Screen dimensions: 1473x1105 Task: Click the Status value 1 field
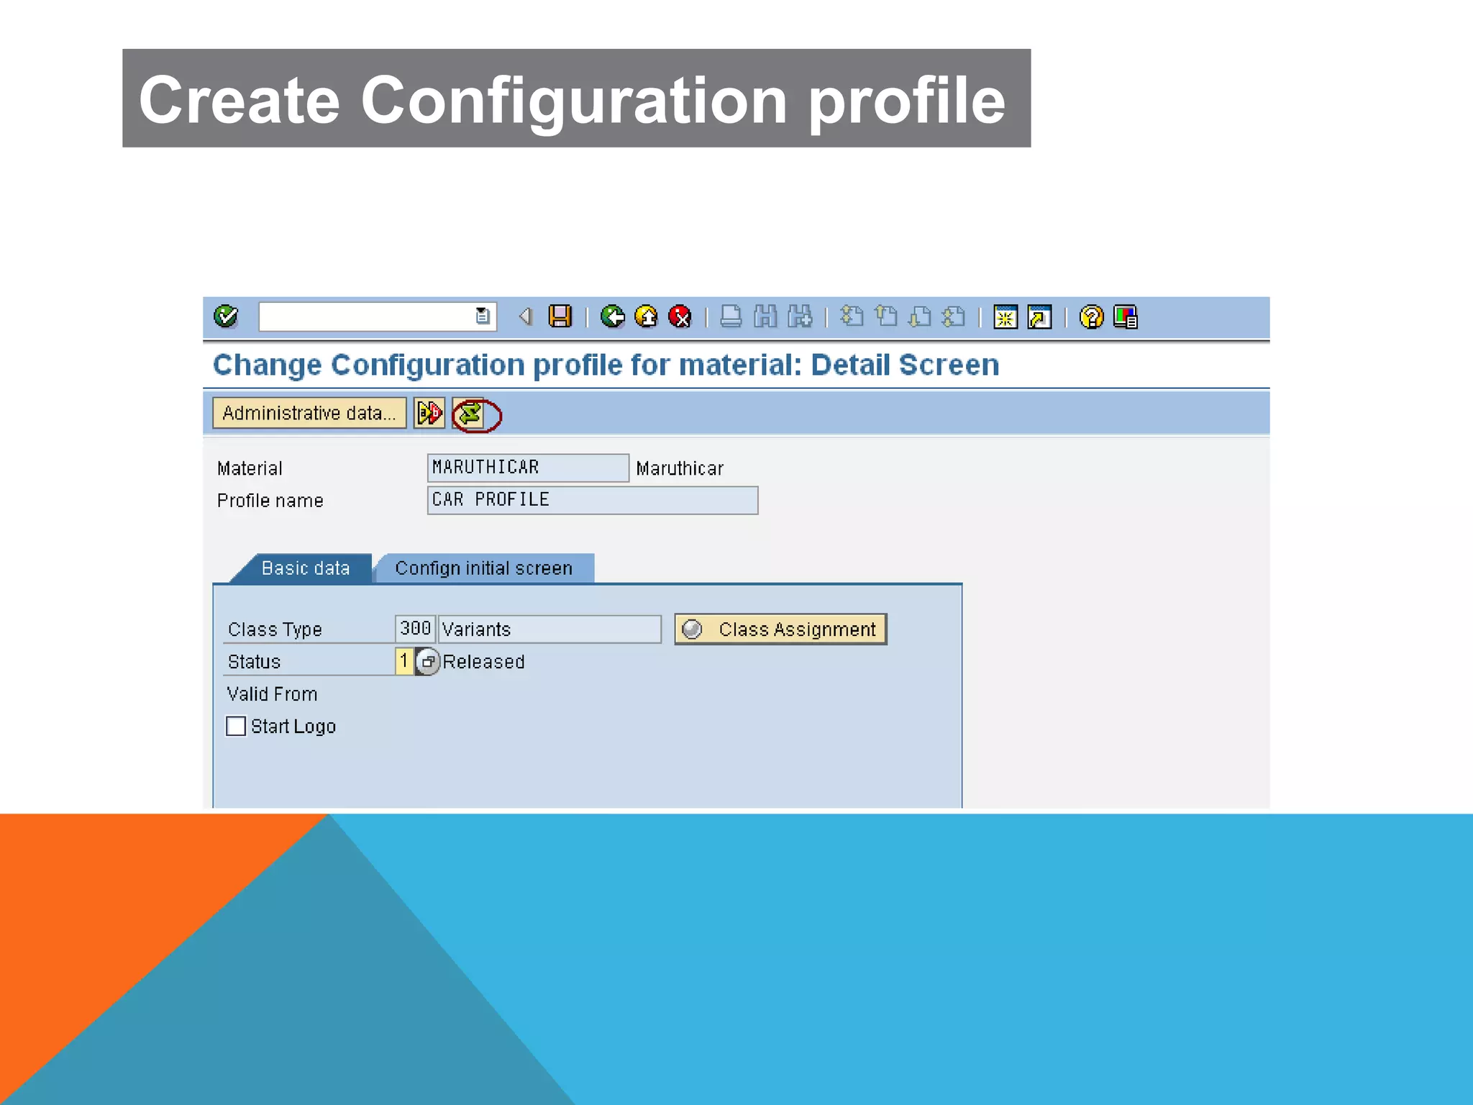pos(404,661)
